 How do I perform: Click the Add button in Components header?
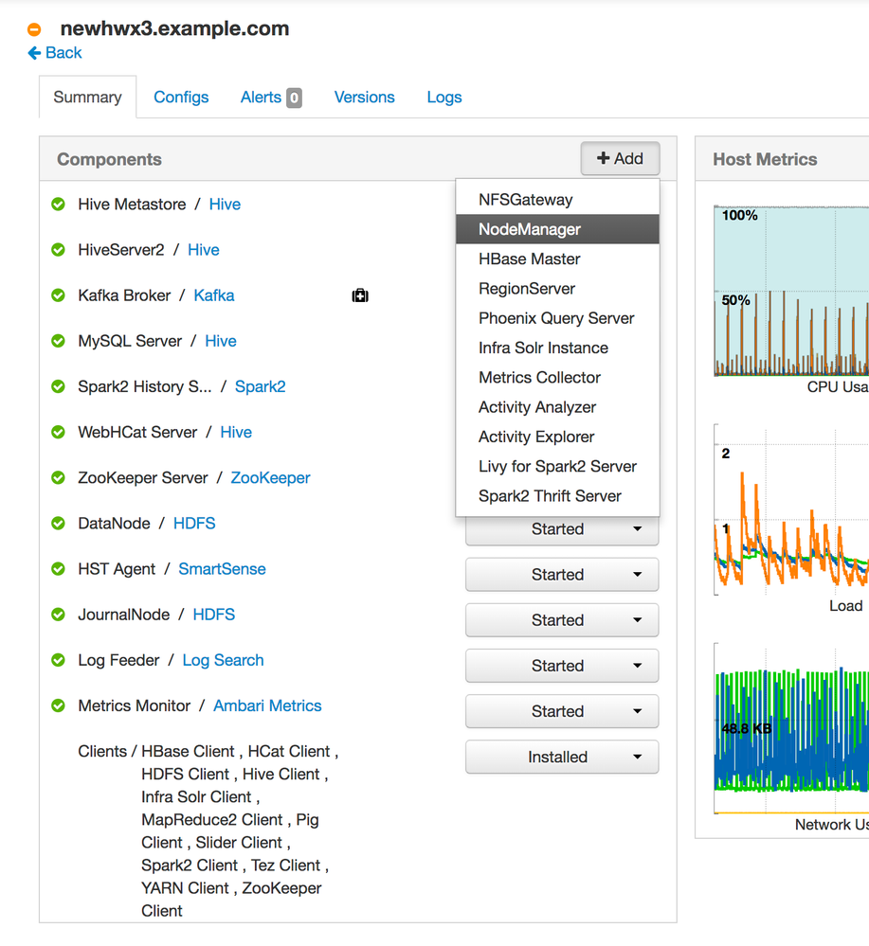tap(620, 158)
